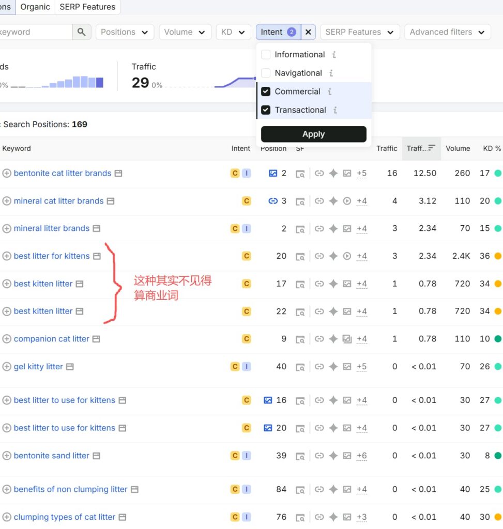Click SERP page icon after 'companion cat litter'
The width and height of the screenshot is (503, 529).
(x=96, y=339)
